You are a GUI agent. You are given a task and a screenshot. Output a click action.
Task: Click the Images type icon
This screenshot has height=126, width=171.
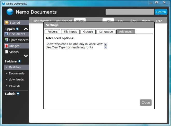[x=6, y=46]
